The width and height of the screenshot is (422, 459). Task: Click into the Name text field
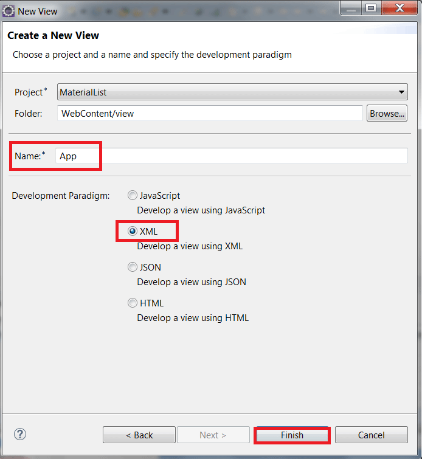[x=231, y=156]
